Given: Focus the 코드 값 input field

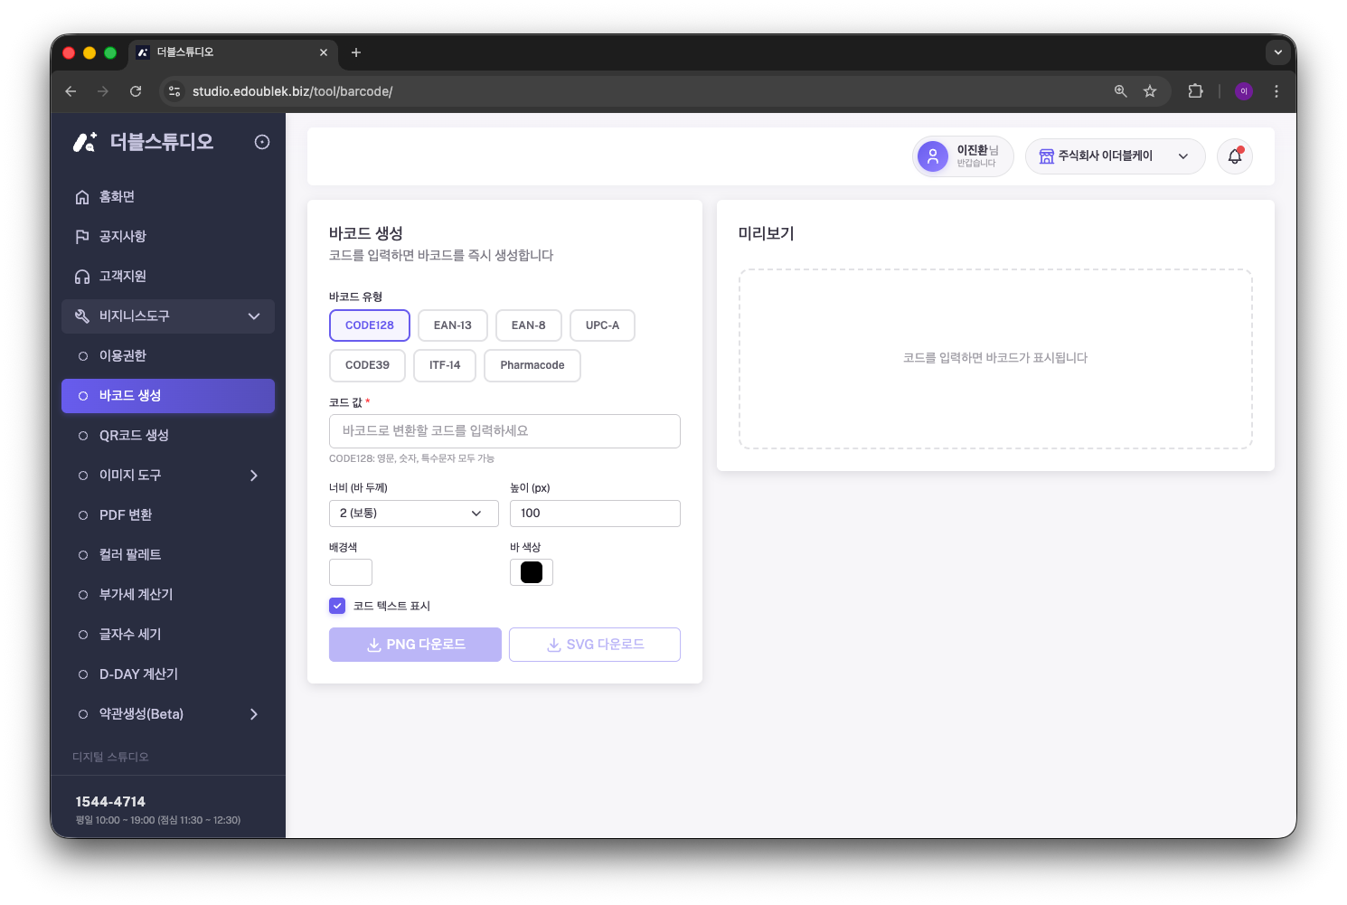Looking at the screenshot, I should tap(504, 431).
